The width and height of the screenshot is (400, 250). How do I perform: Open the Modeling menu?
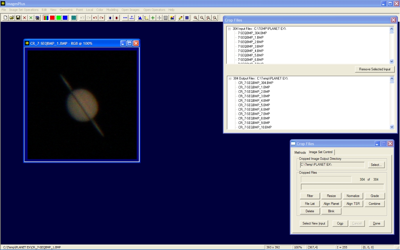click(112, 10)
